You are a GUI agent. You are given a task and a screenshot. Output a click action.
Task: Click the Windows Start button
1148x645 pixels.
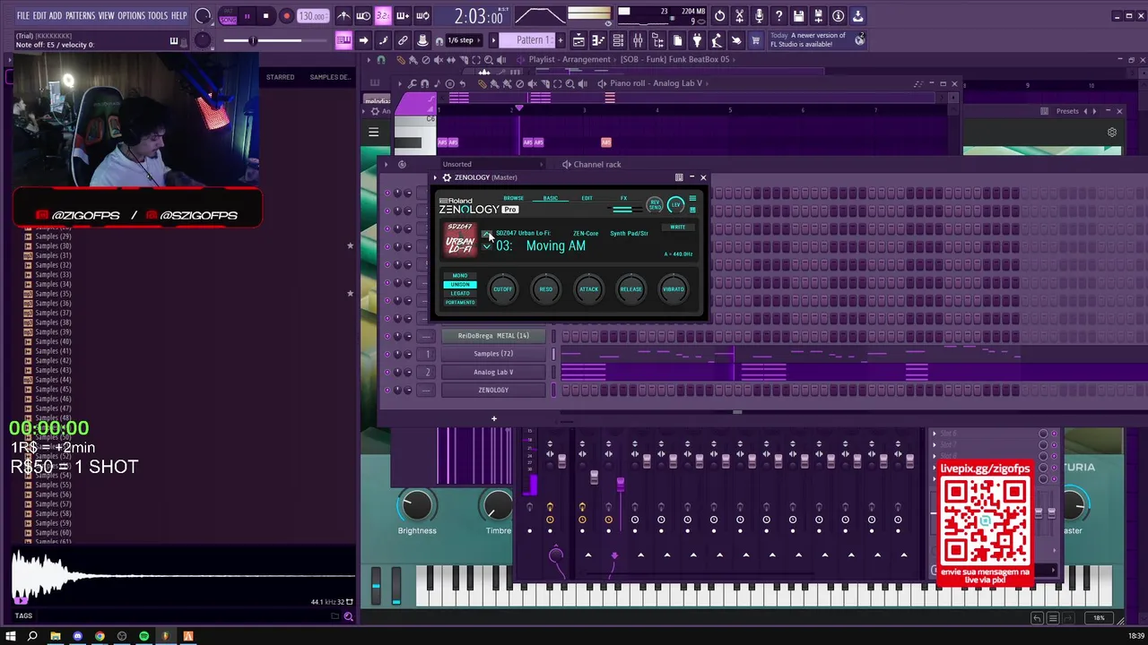[x=11, y=636]
